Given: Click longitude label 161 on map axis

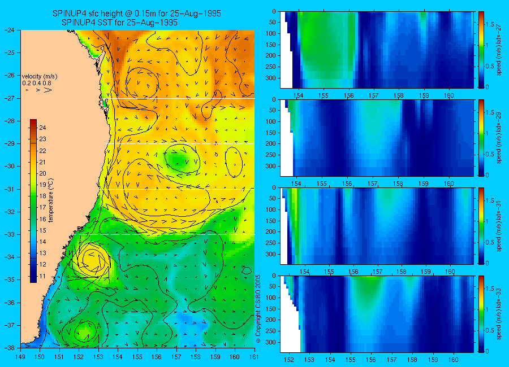Looking at the screenshot, I should [254, 357].
